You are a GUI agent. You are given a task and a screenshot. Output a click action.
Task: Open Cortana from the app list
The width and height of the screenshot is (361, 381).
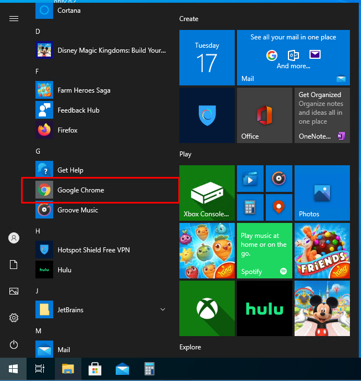pos(101,11)
